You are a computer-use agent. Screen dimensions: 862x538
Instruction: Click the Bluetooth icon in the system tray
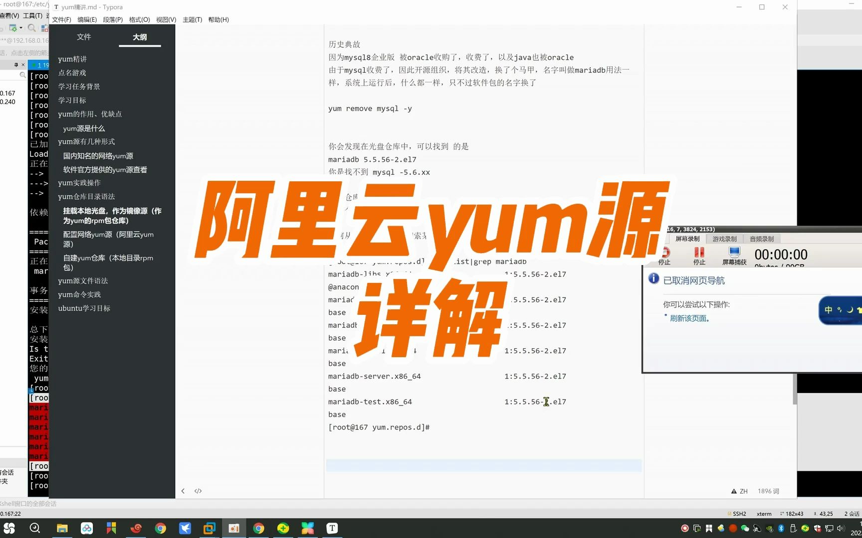click(x=781, y=529)
